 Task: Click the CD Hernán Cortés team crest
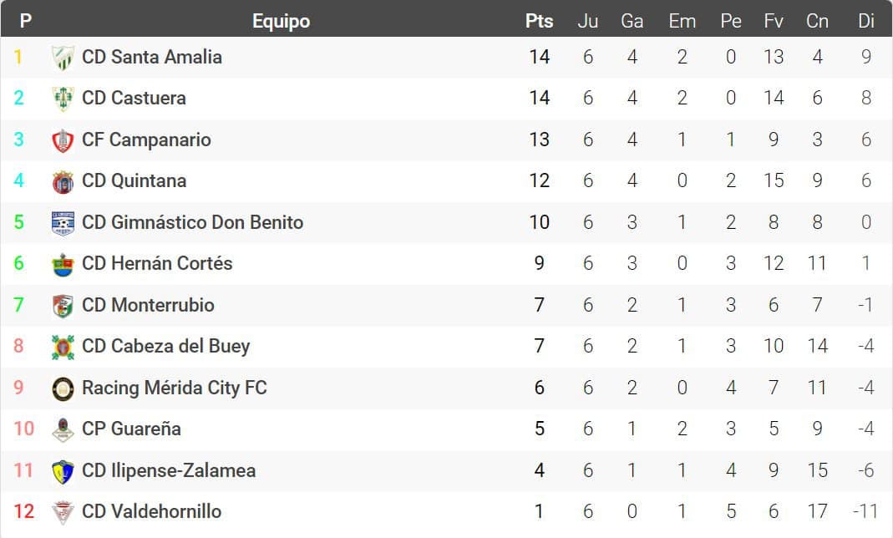[63, 264]
